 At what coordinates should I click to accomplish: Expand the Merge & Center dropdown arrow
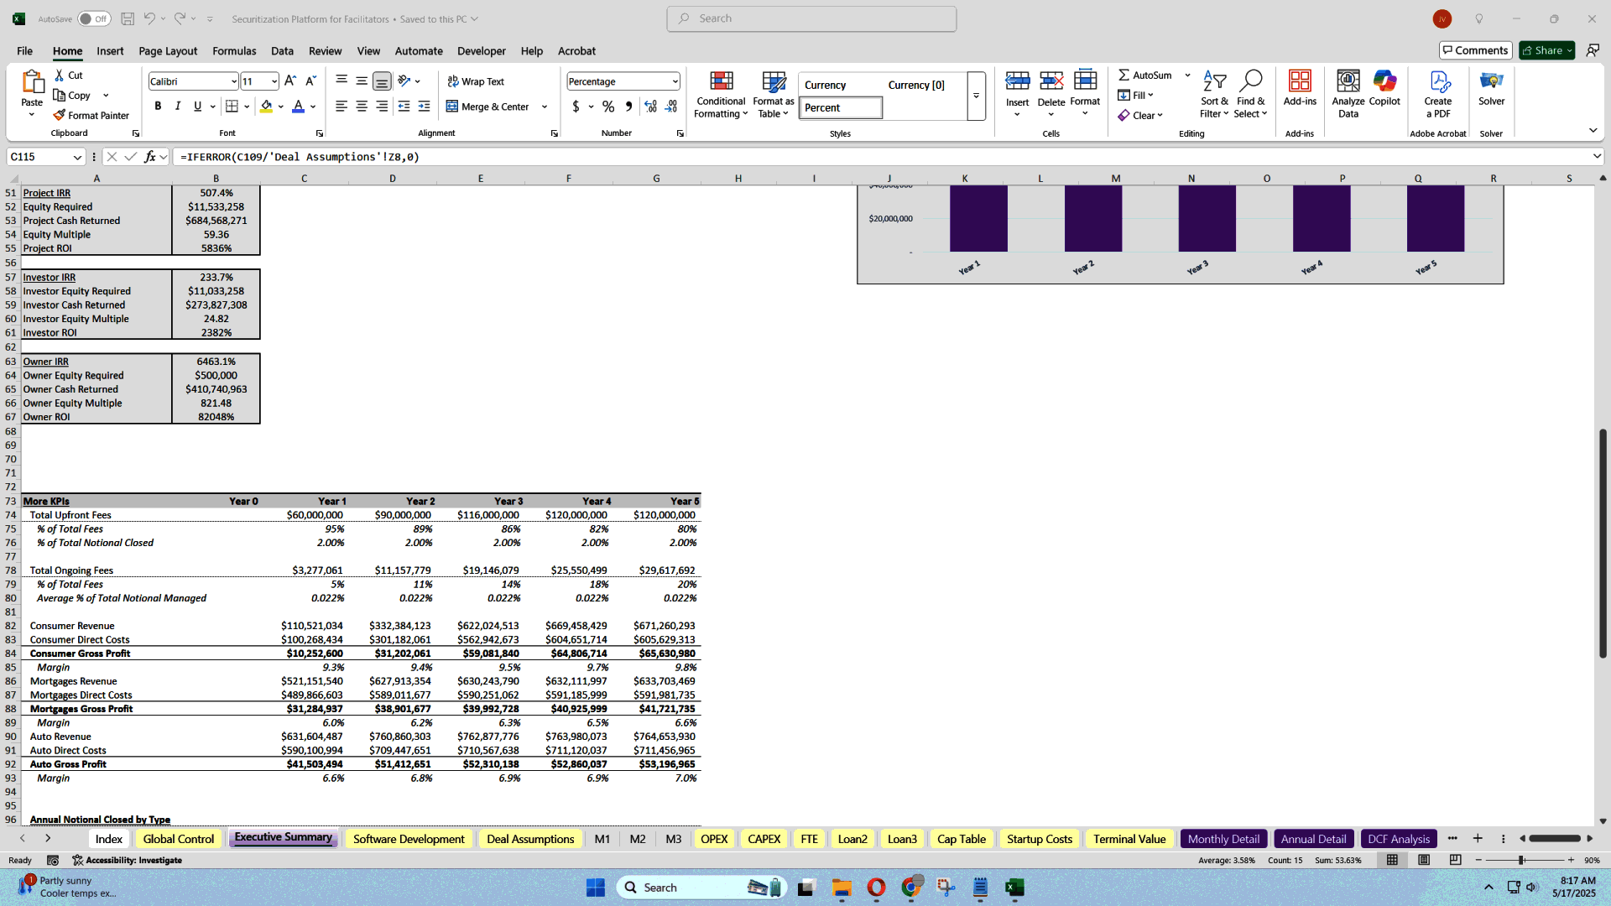click(x=545, y=107)
